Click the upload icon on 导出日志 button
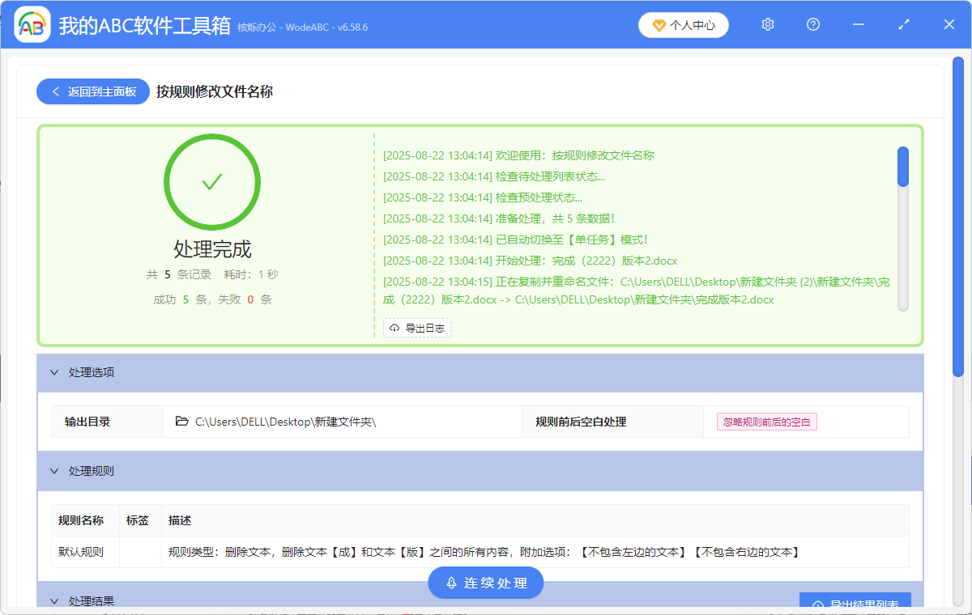 (x=396, y=328)
